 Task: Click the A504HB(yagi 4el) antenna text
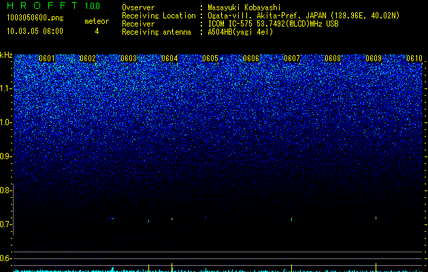(x=240, y=32)
